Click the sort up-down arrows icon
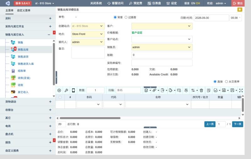This screenshot has width=251, height=159. [193, 90]
